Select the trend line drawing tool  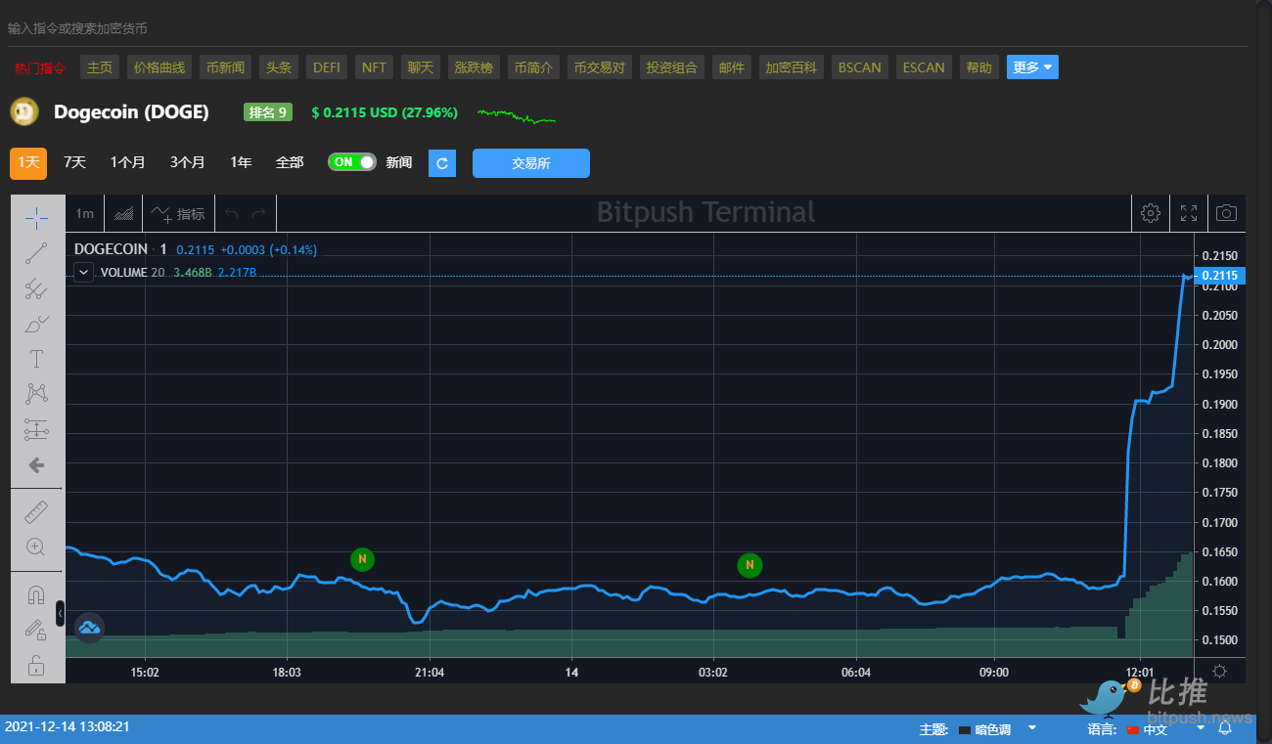point(36,253)
